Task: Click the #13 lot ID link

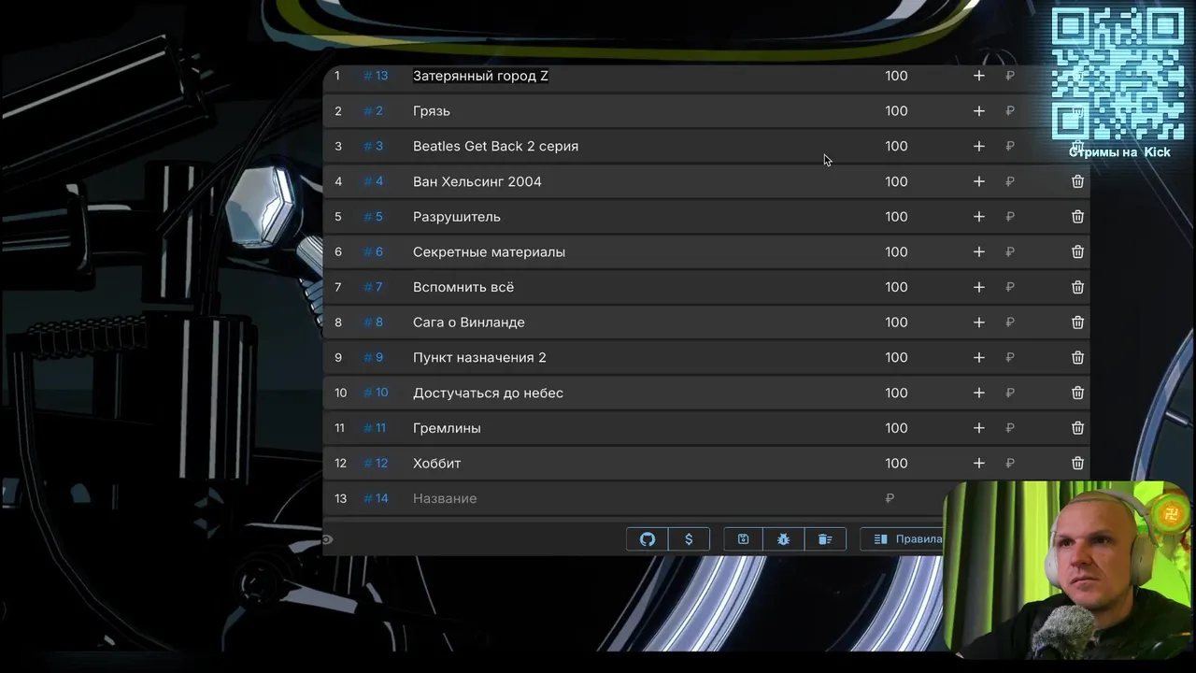Action: click(376, 76)
